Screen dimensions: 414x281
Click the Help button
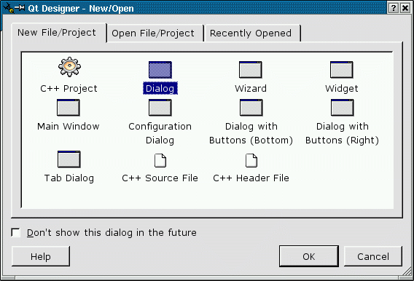point(41,256)
